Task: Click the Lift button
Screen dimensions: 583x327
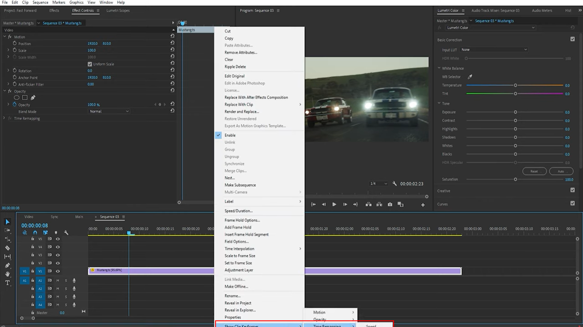Action: pos(368,205)
